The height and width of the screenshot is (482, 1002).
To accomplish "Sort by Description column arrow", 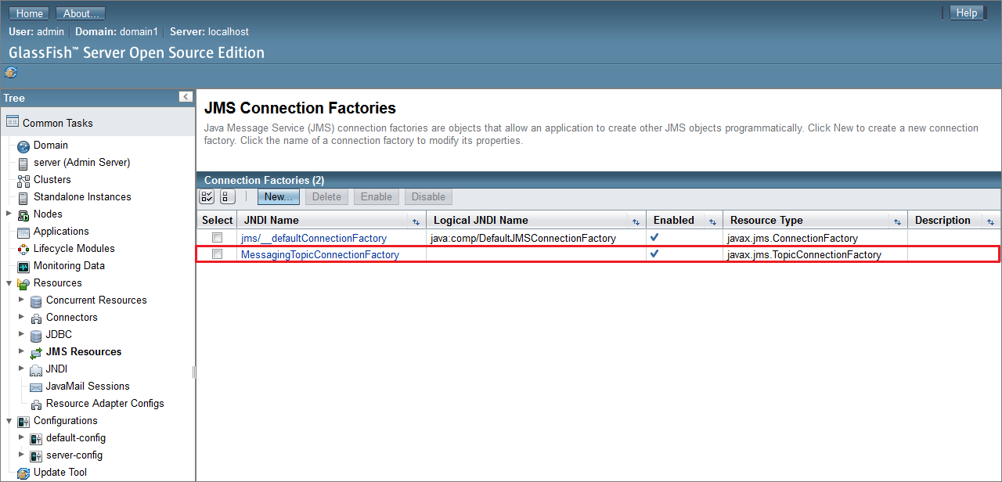I will (x=990, y=221).
